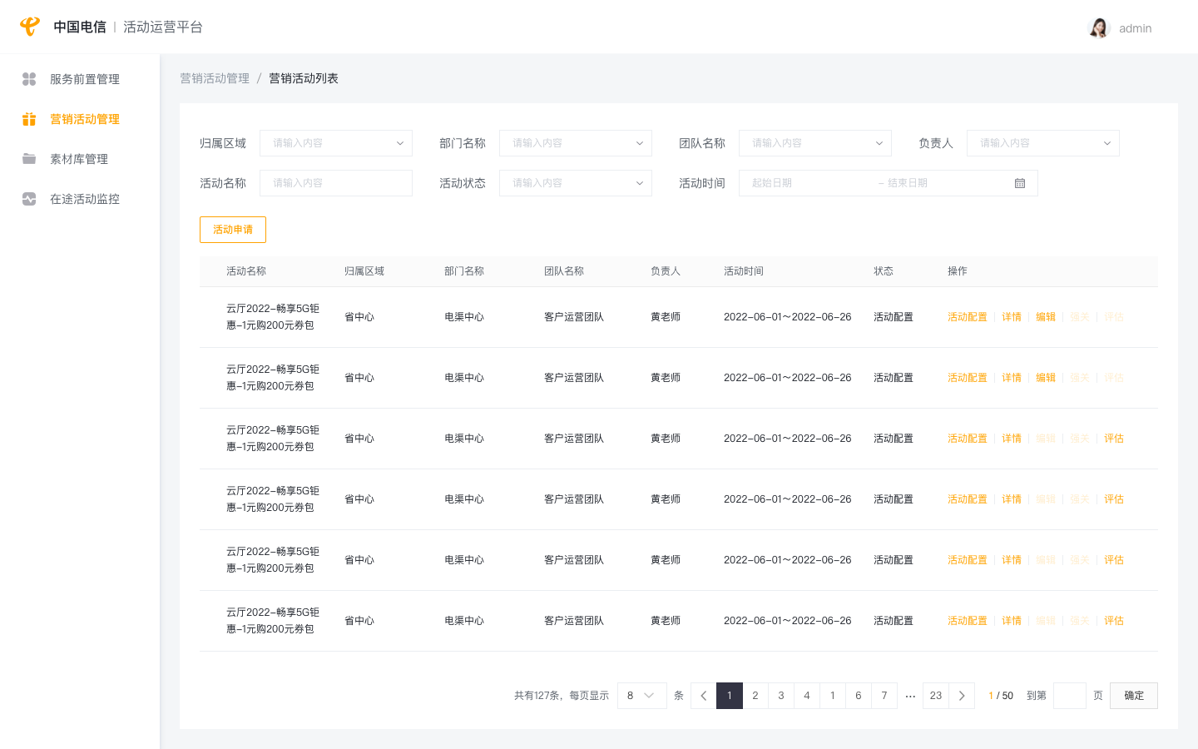
Task: Go to page 3
Action: (x=781, y=696)
